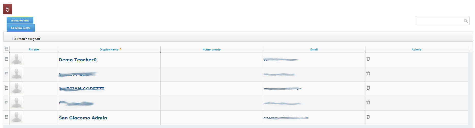This screenshot has height=128, width=475.
Task: Sort by Display Name column header
Action: click(109, 49)
